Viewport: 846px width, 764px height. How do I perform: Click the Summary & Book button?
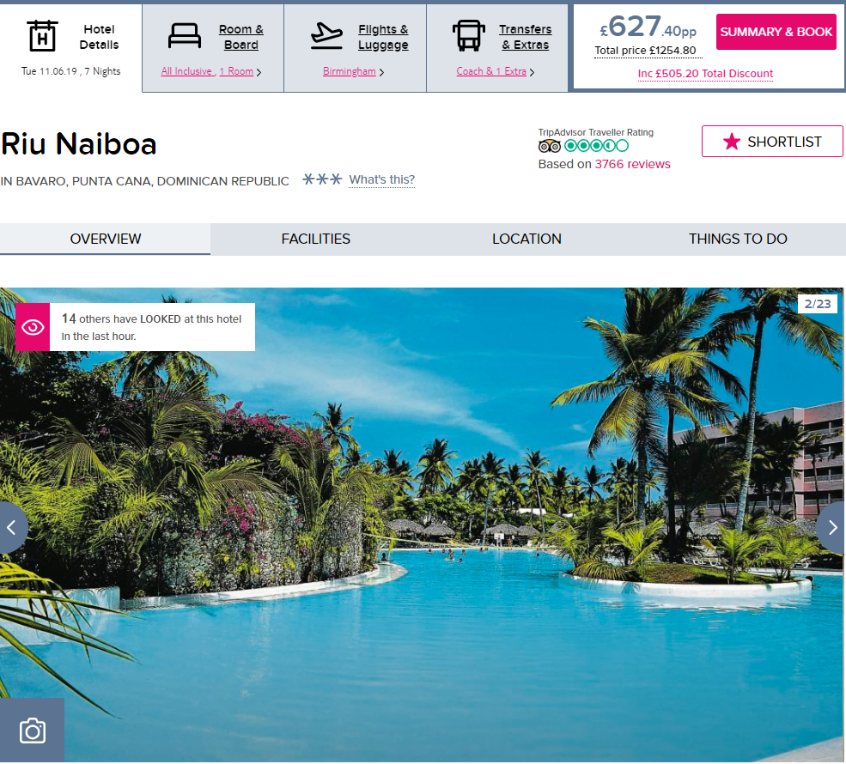coord(776,32)
